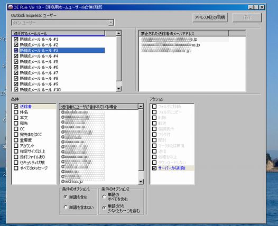Click the disabled 保存 button
The width and height of the screenshot is (278, 226).
247,17
